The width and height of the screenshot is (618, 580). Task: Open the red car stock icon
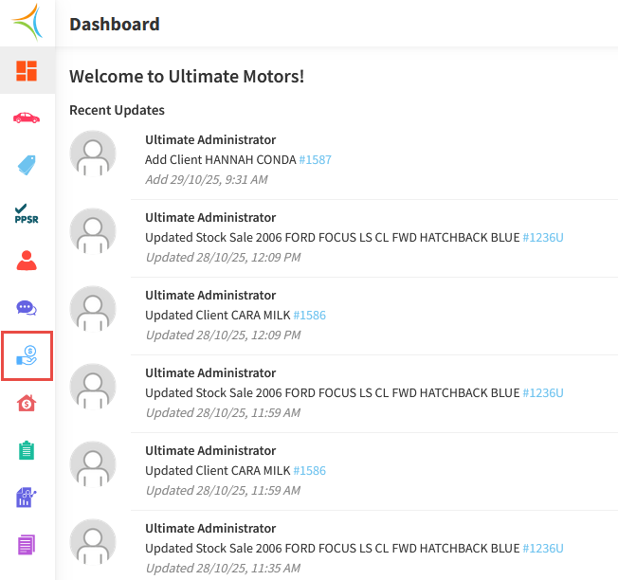point(27,118)
